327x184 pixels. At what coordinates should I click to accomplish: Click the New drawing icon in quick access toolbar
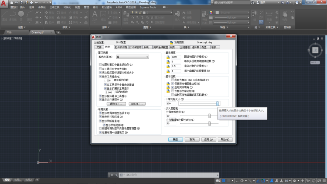12,3
